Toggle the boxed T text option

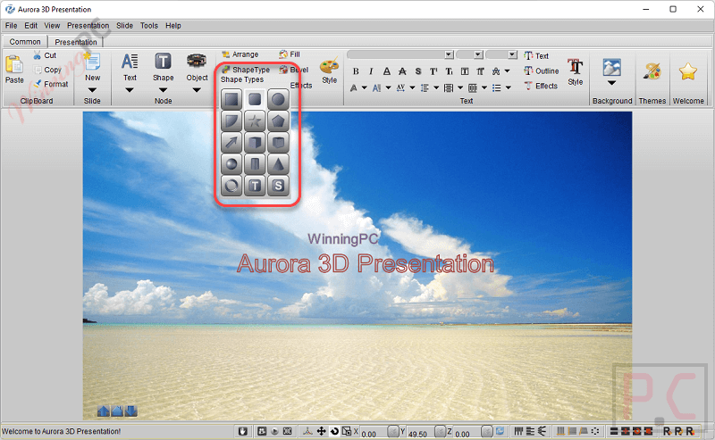pos(465,71)
